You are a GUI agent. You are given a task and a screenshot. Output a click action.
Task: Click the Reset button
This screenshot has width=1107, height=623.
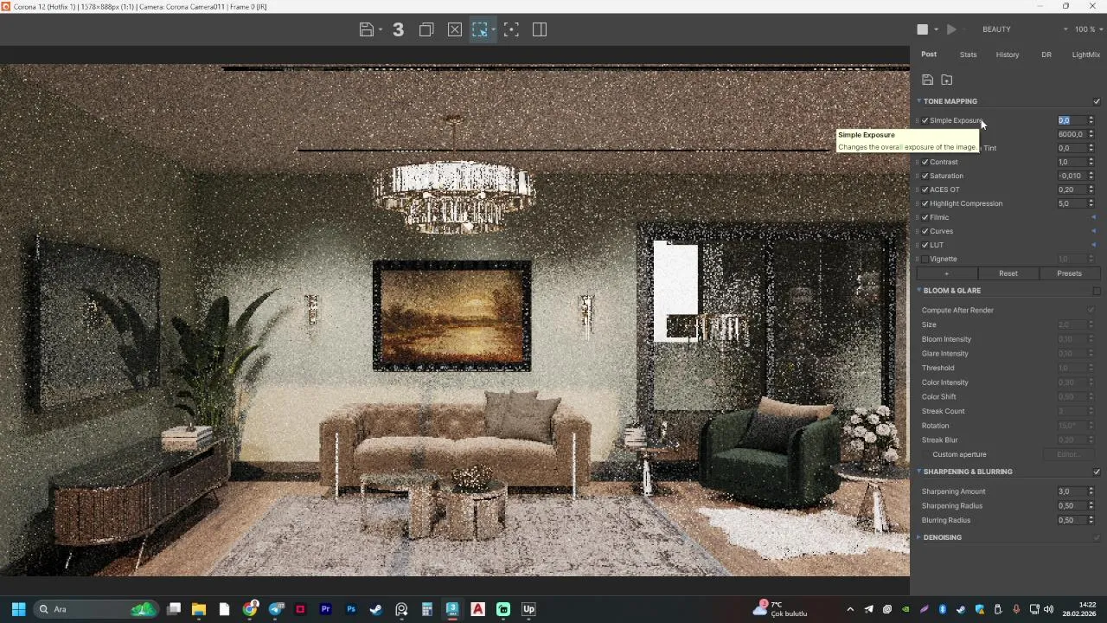point(1008,273)
